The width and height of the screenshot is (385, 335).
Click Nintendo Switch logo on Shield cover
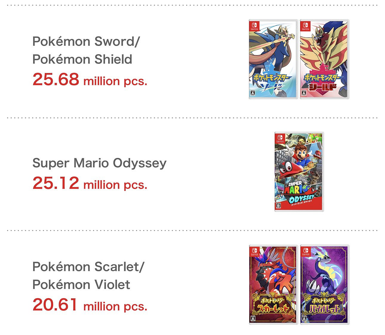306,26
